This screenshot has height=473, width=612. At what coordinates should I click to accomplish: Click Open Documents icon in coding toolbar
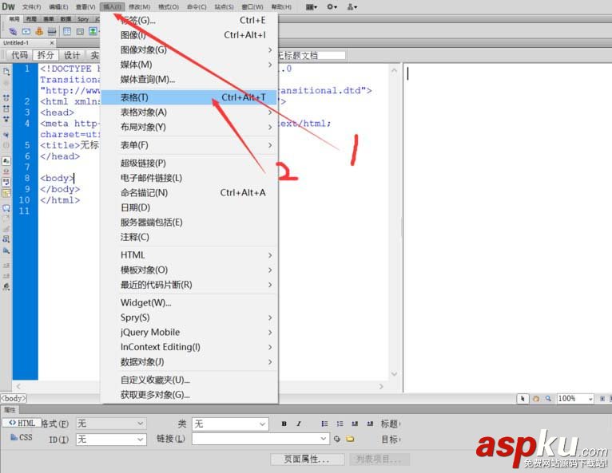6,72
